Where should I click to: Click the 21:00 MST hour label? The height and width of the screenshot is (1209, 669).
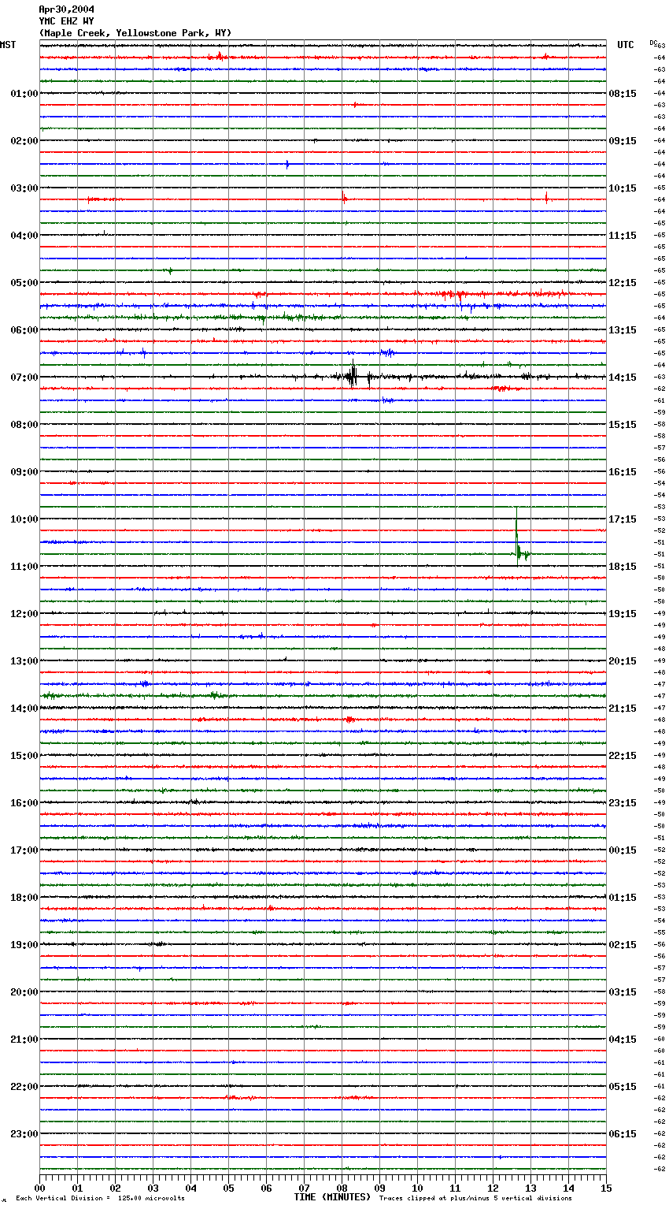tap(24, 1039)
